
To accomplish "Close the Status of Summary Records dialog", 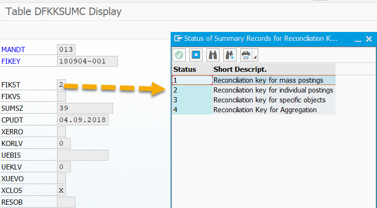I will point(369,39).
